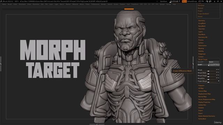Open the Document menu
The image size is (223, 125).
coord(22,4)
